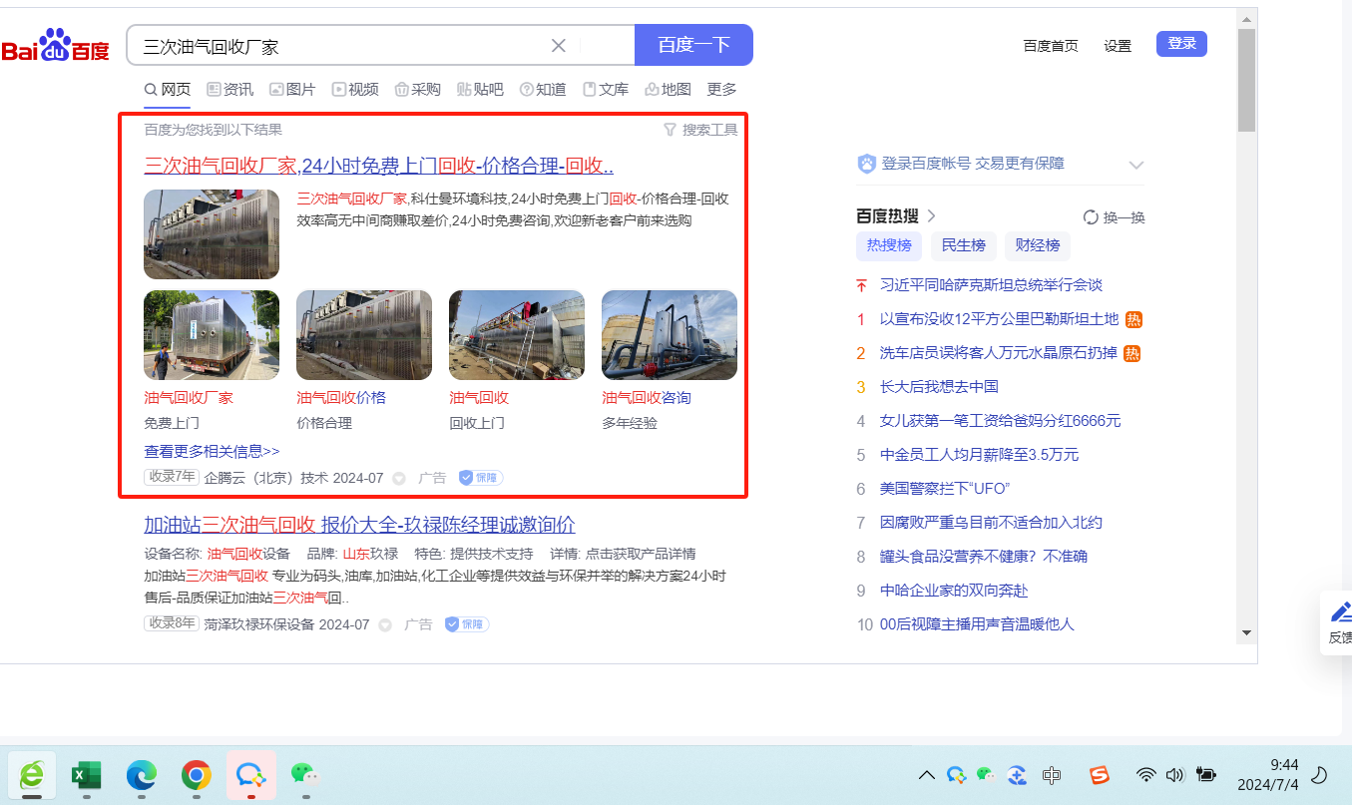Open Excel from the taskbar
Viewport: 1352px width, 805px height.
pyautogui.click(x=87, y=775)
